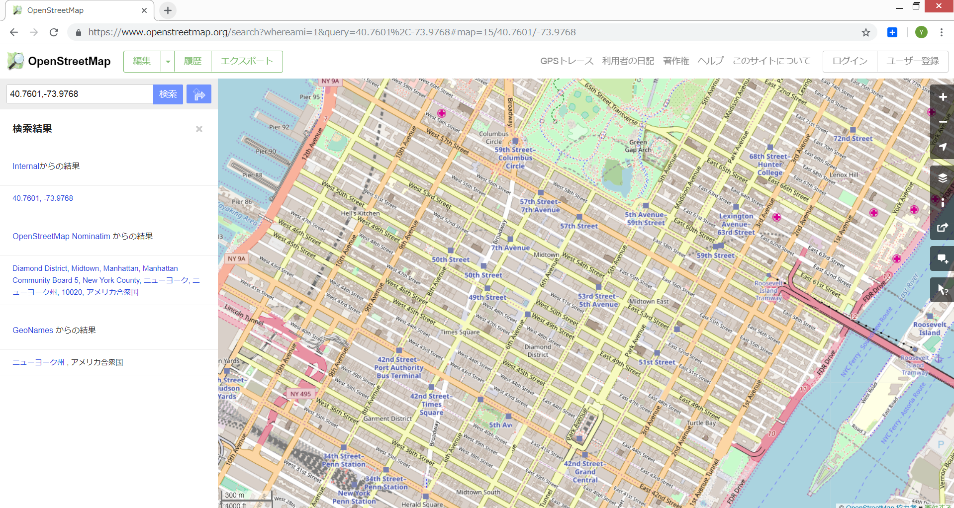This screenshot has width=954, height=508.
Task: Click the ログイン button
Action: tap(850, 61)
